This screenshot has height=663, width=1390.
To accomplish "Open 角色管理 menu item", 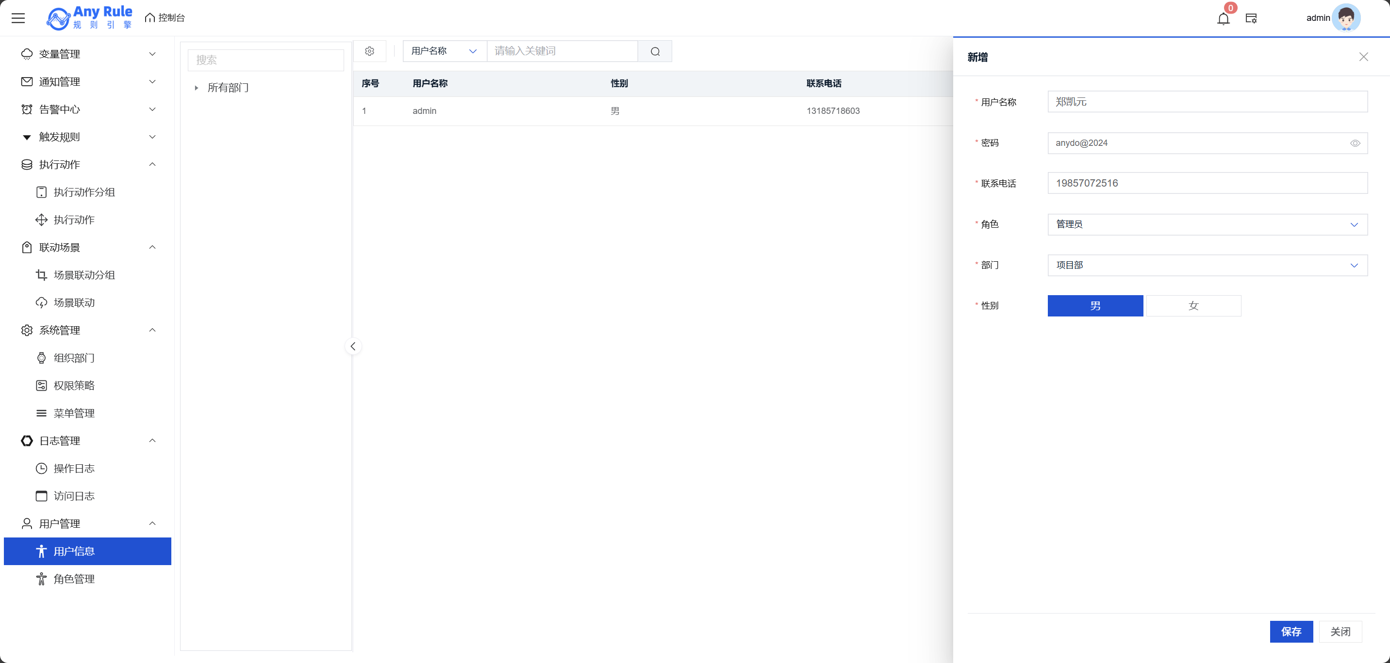I will click(74, 579).
